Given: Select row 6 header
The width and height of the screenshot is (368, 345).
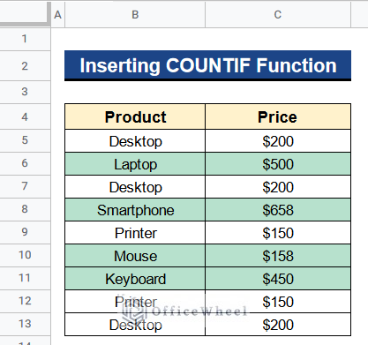Looking at the screenshot, I should pos(25,163).
